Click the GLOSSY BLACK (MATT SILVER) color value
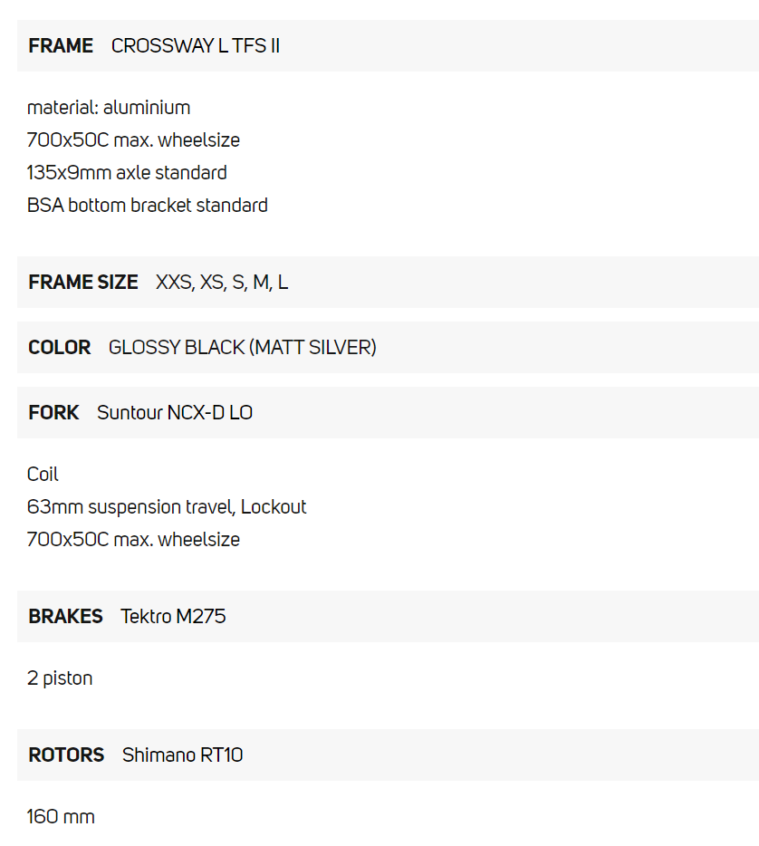The width and height of the screenshot is (759, 846). [x=242, y=348]
